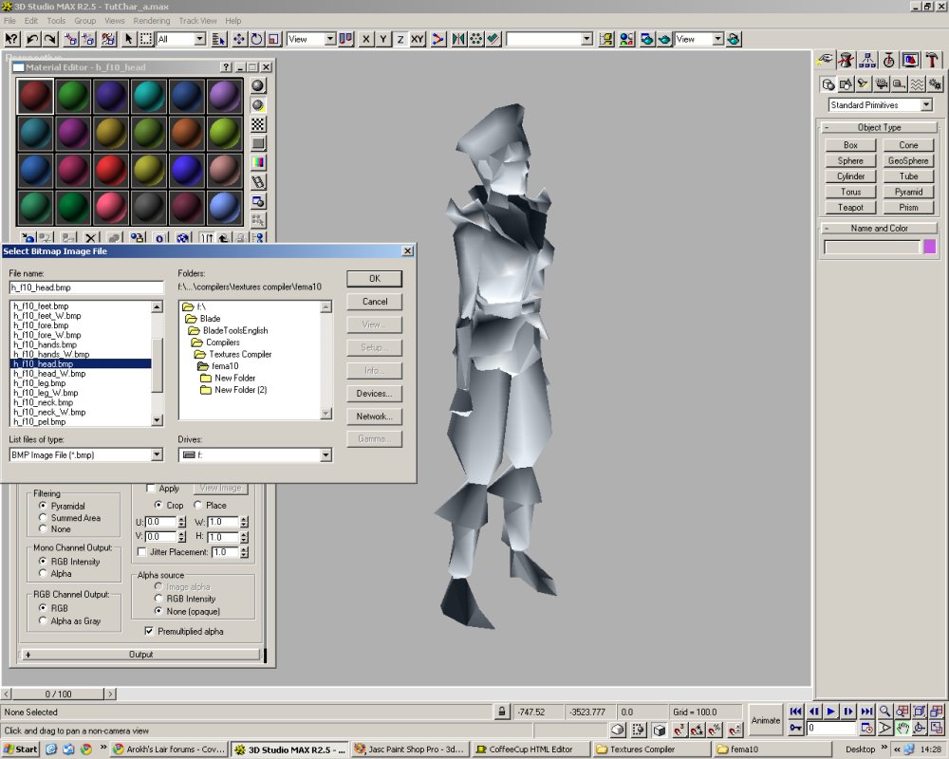
Task: Open the Modify command panel tab
Action: (847, 60)
